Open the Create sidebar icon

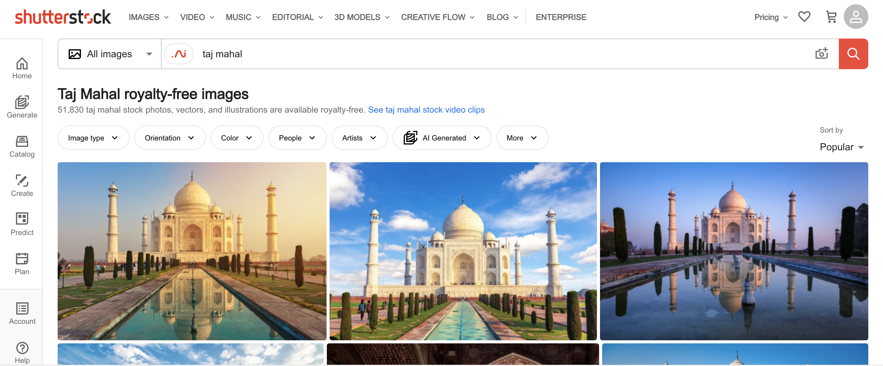22,181
